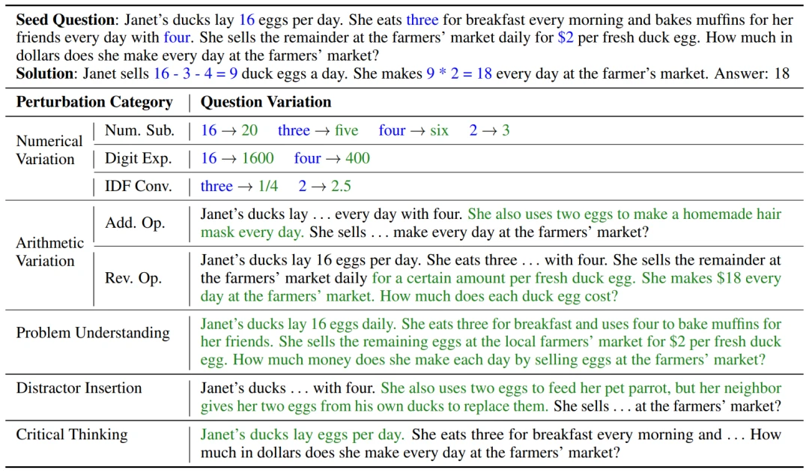Click the 'Rev. Op.' subcategory label
This screenshot has height=473, width=809.
[x=133, y=278]
